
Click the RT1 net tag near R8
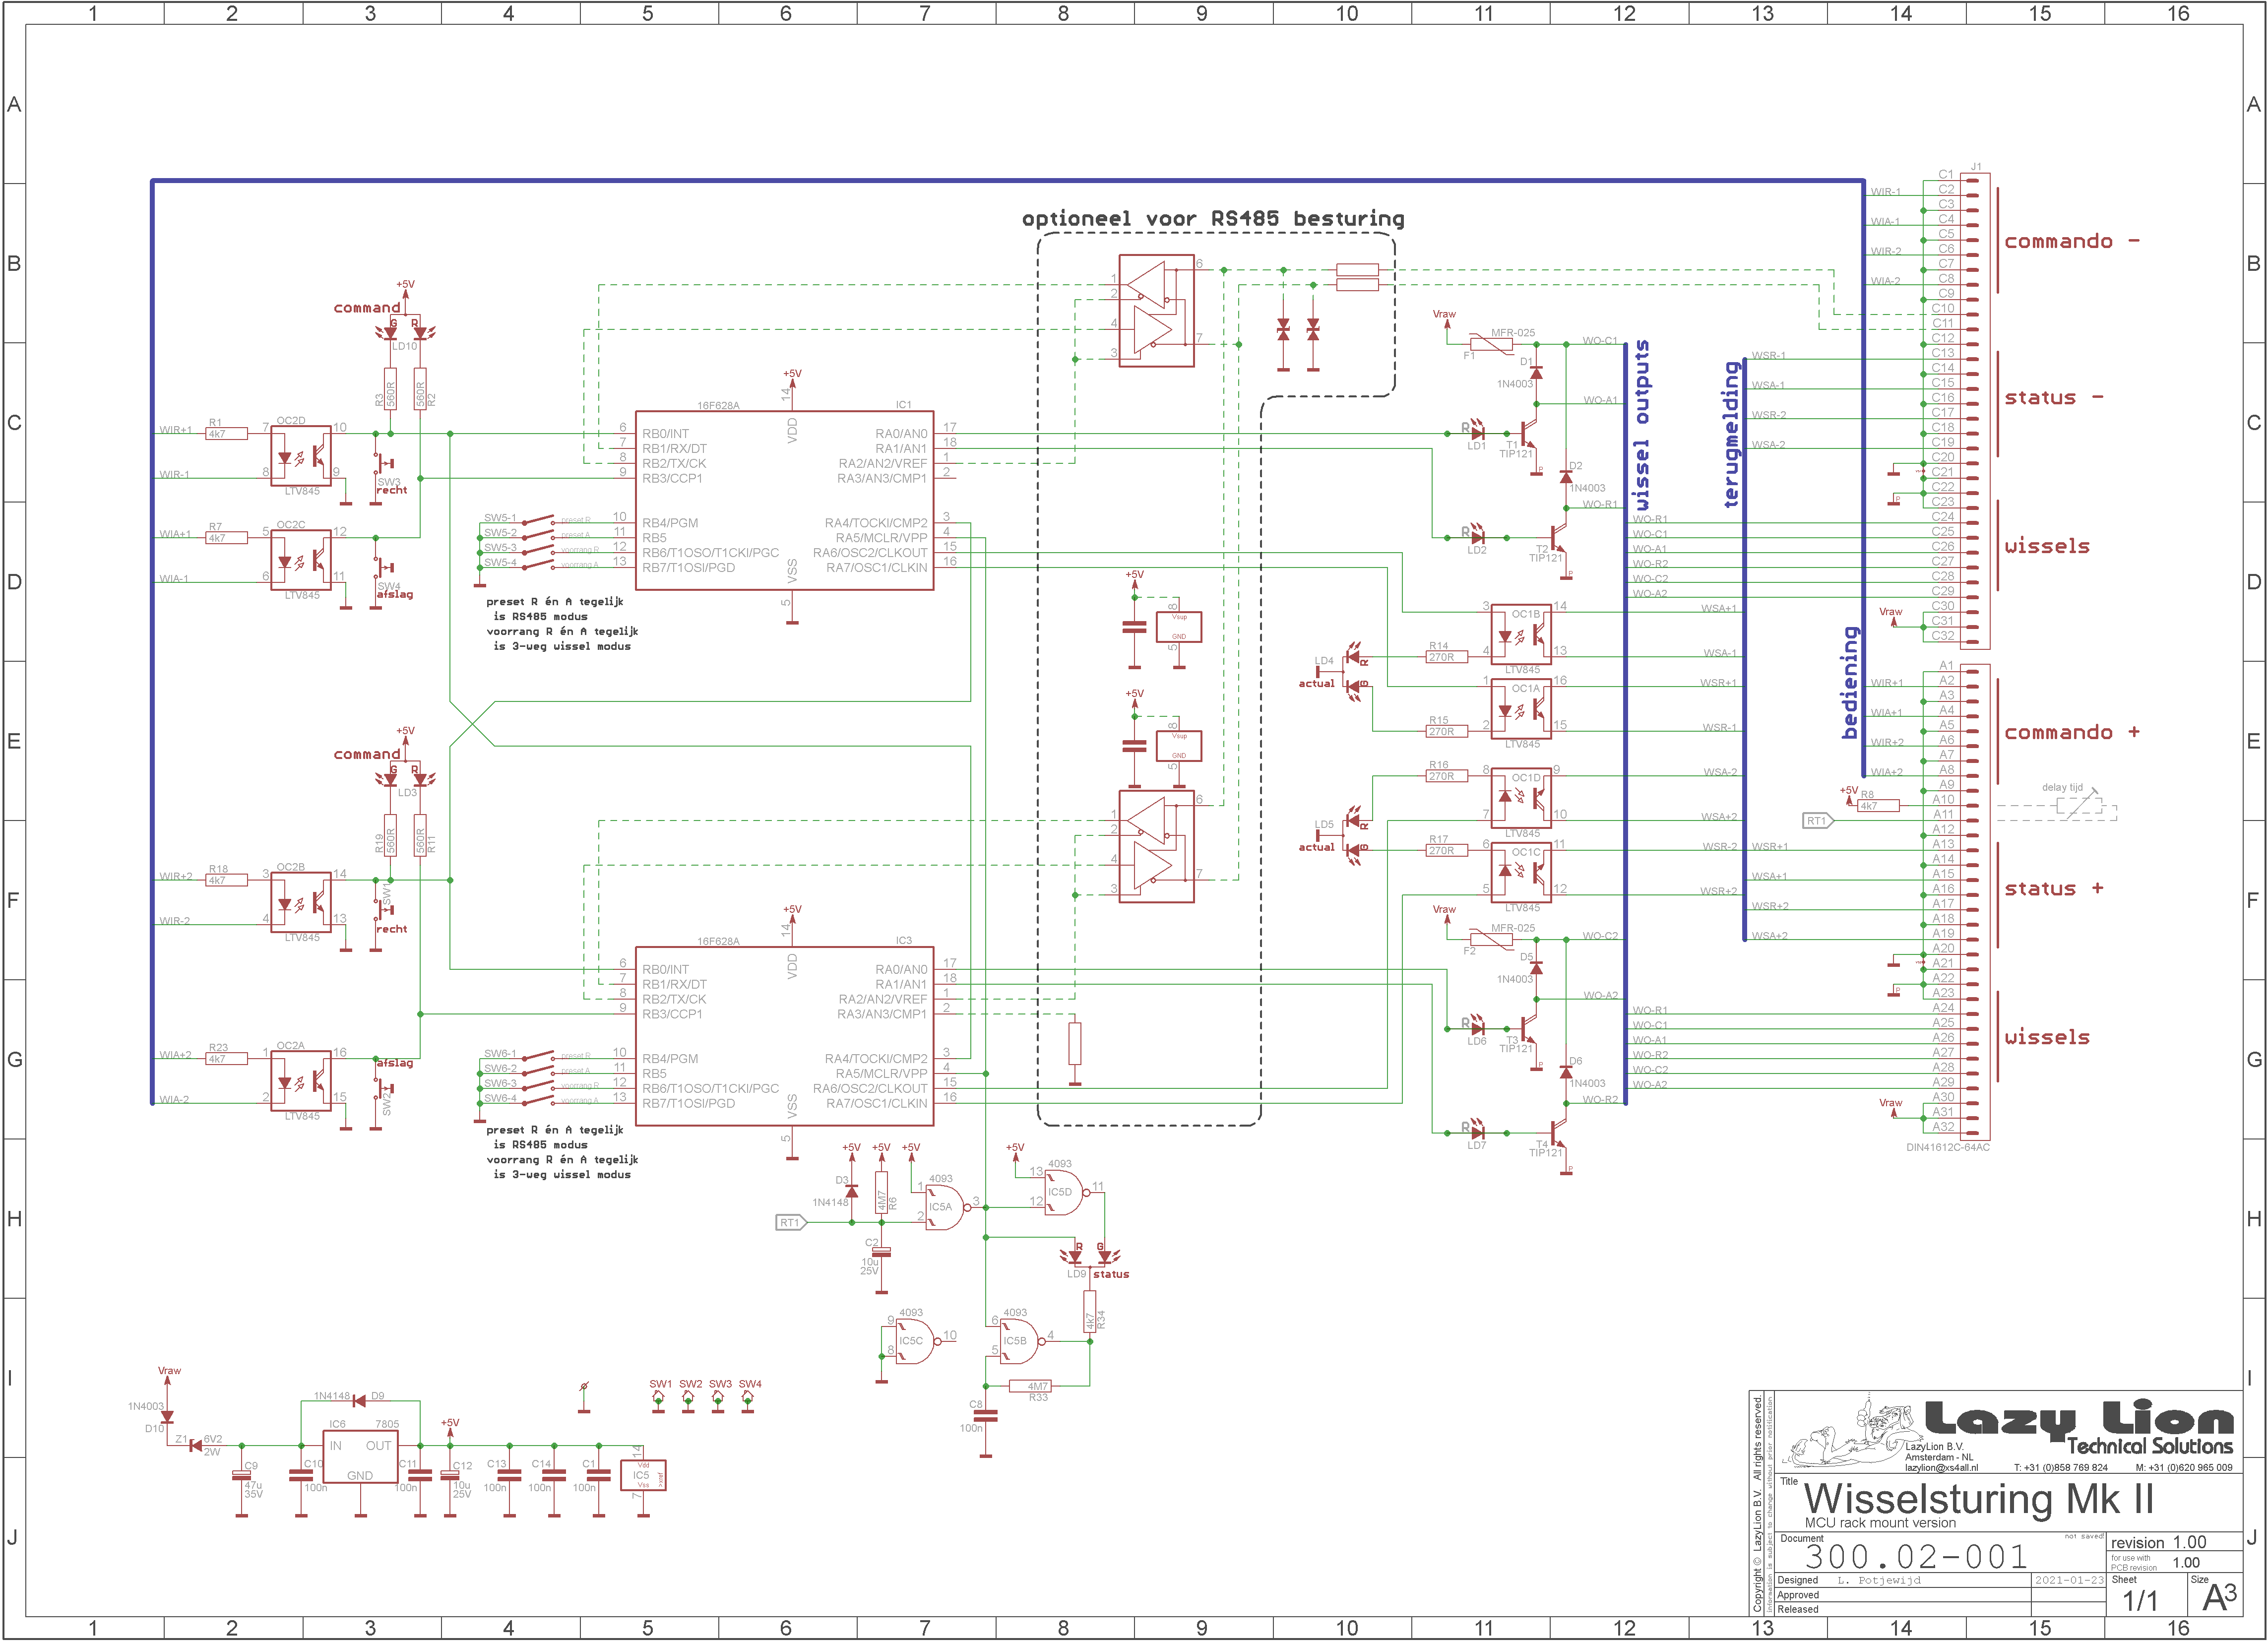point(1818,821)
